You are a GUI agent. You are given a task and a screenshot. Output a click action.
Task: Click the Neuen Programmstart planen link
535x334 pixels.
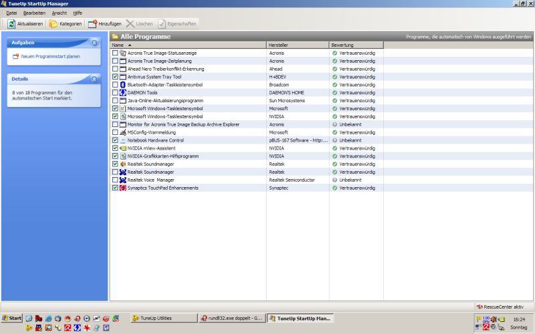pos(51,57)
